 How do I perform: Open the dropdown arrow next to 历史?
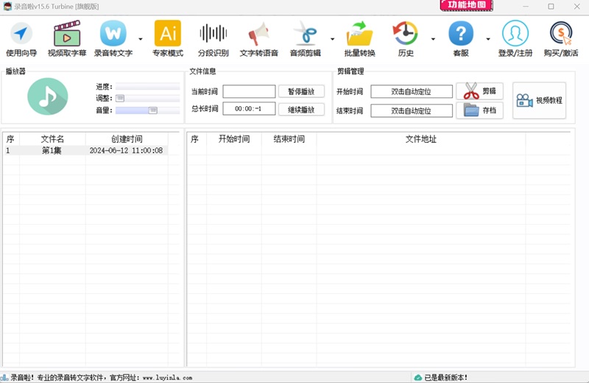coord(433,39)
